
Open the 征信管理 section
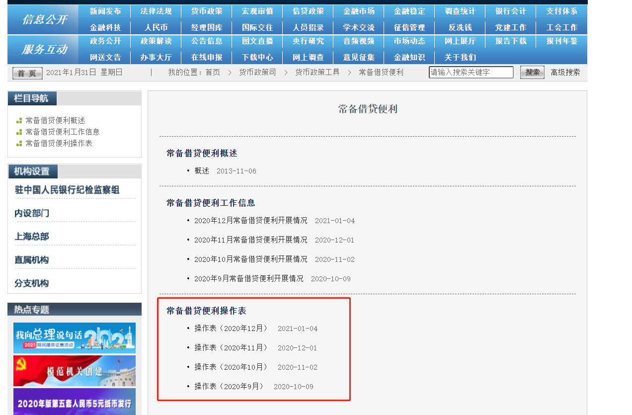(x=408, y=27)
